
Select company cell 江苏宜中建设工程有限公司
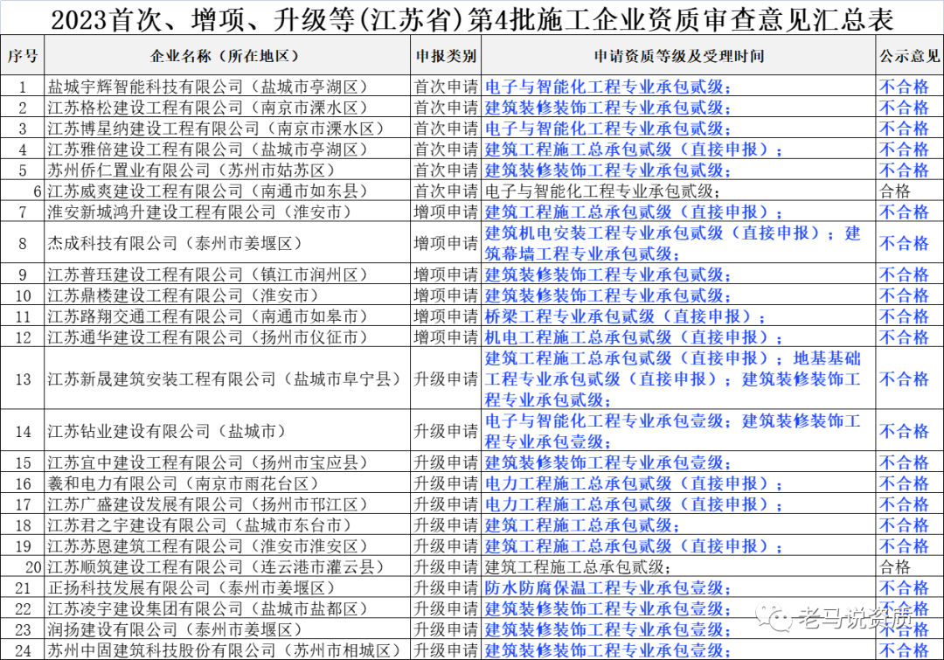point(227,462)
